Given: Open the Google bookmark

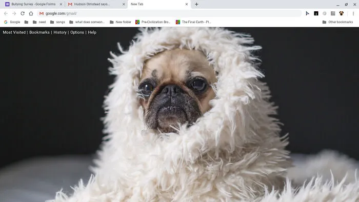Looking at the screenshot, I should (x=12, y=22).
